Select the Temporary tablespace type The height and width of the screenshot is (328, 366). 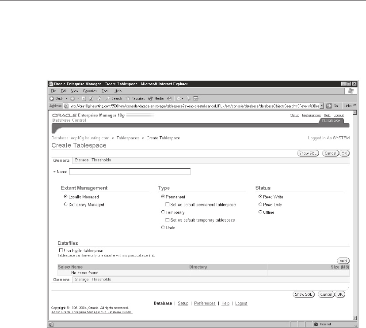(x=163, y=212)
